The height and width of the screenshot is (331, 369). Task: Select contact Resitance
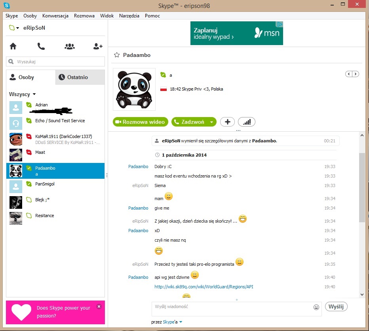coord(55,218)
